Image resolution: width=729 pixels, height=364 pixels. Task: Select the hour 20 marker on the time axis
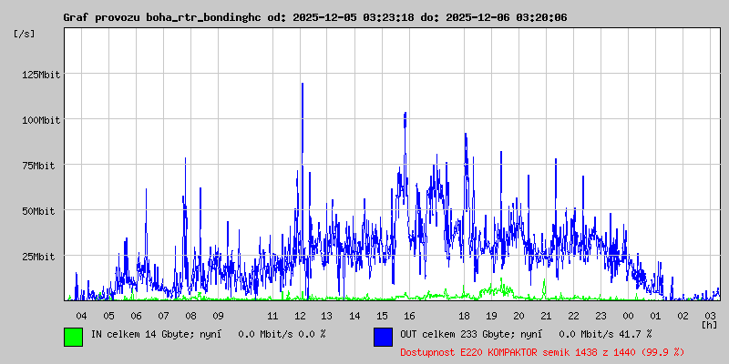[519, 315]
